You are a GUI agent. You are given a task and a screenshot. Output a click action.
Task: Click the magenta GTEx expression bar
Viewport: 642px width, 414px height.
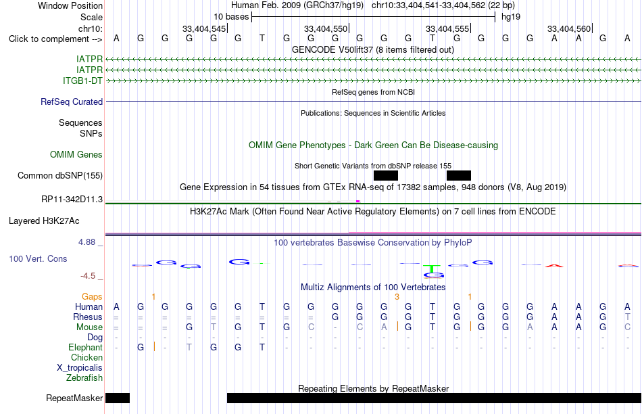click(358, 202)
